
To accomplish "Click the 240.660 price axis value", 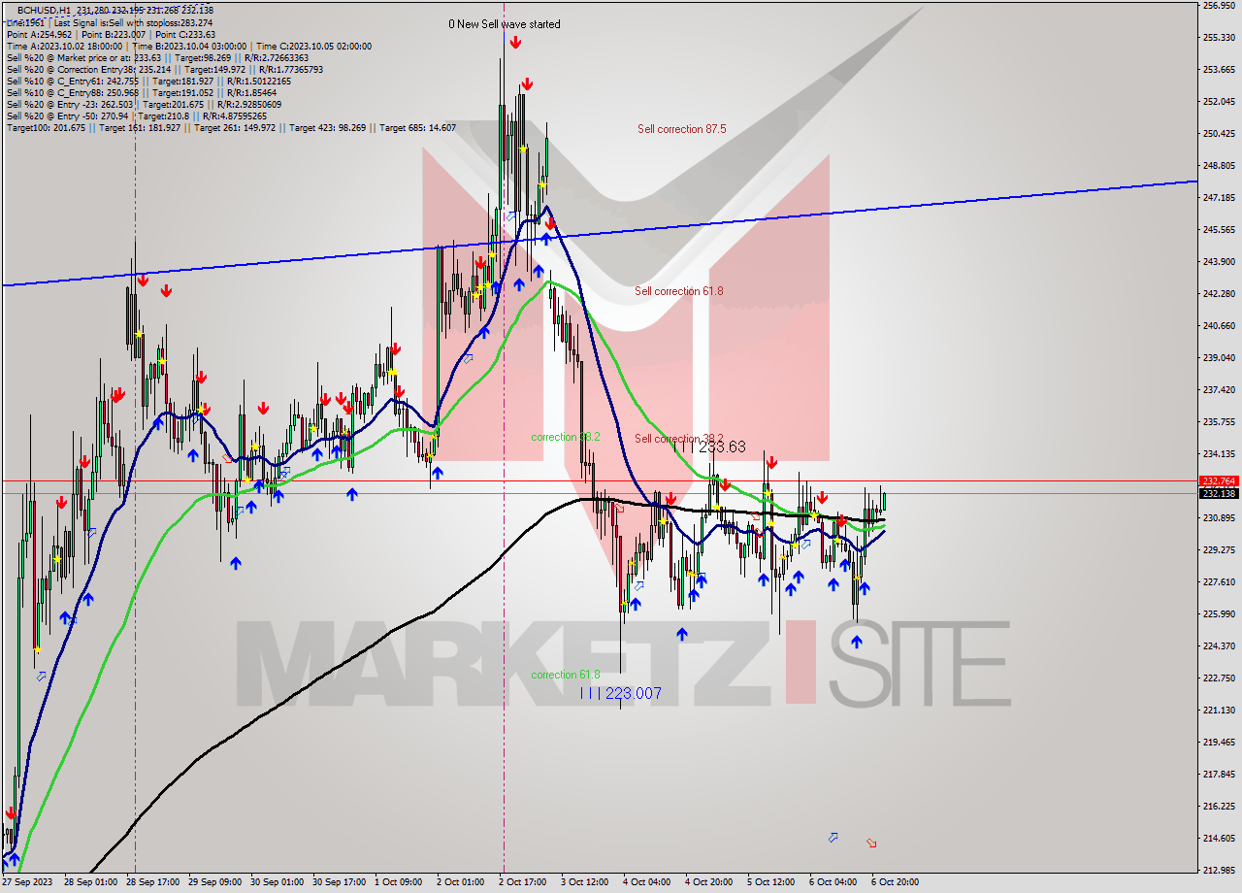I will coord(1219,326).
